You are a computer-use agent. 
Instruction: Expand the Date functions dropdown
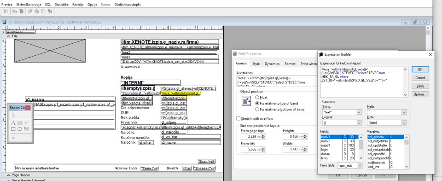pos(404,123)
